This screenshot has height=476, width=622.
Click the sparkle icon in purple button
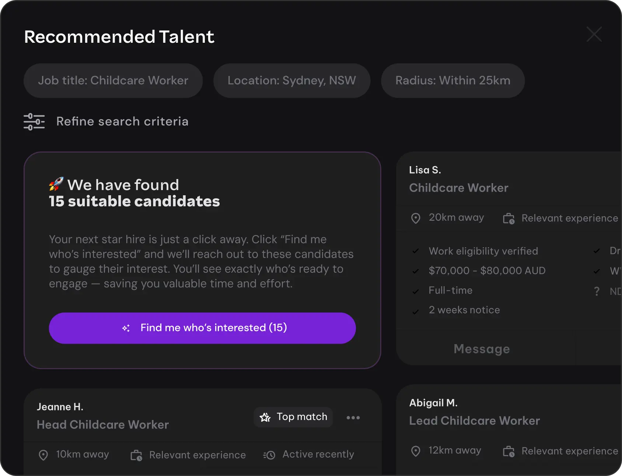(x=126, y=328)
